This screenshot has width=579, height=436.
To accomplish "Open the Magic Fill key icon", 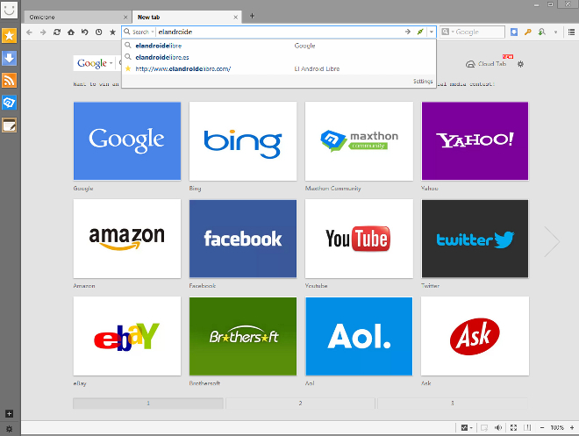I will [x=527, y=32].
